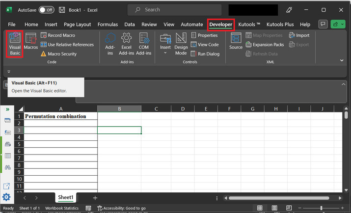Image resolution: width=351 pixels, height=213 pixels.
Task: Open COM Add-ins manager
Action: (144, 44)
